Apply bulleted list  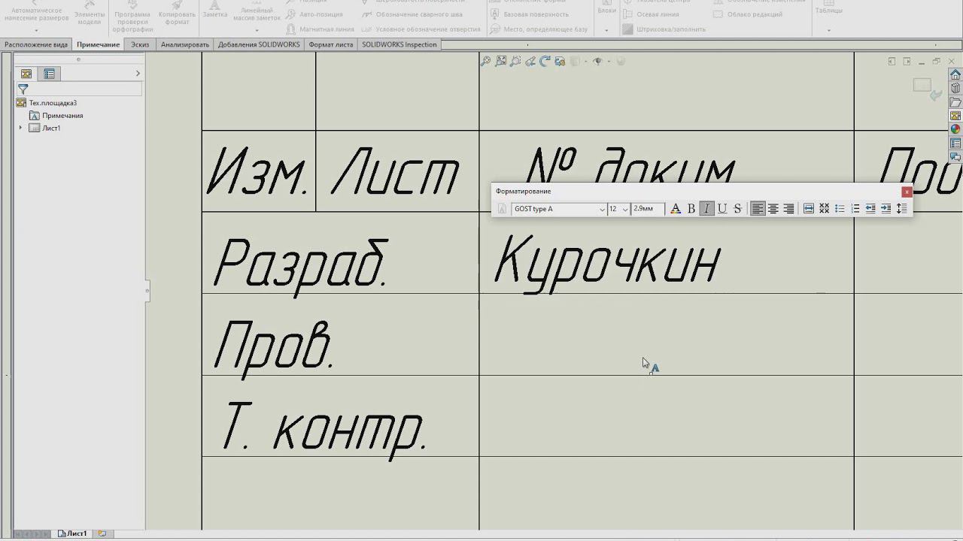[x=840, y=209]
